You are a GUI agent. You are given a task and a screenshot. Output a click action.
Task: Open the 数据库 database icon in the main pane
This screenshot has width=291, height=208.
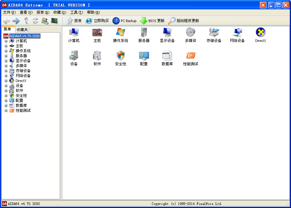pyautogui.click(x=167, y=58)
